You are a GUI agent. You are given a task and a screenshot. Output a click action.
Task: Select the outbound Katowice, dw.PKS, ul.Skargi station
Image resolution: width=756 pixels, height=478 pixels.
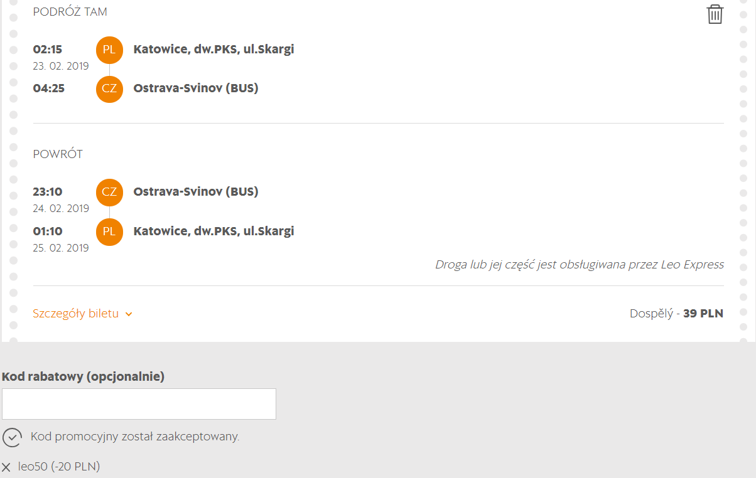coord(213,50)
